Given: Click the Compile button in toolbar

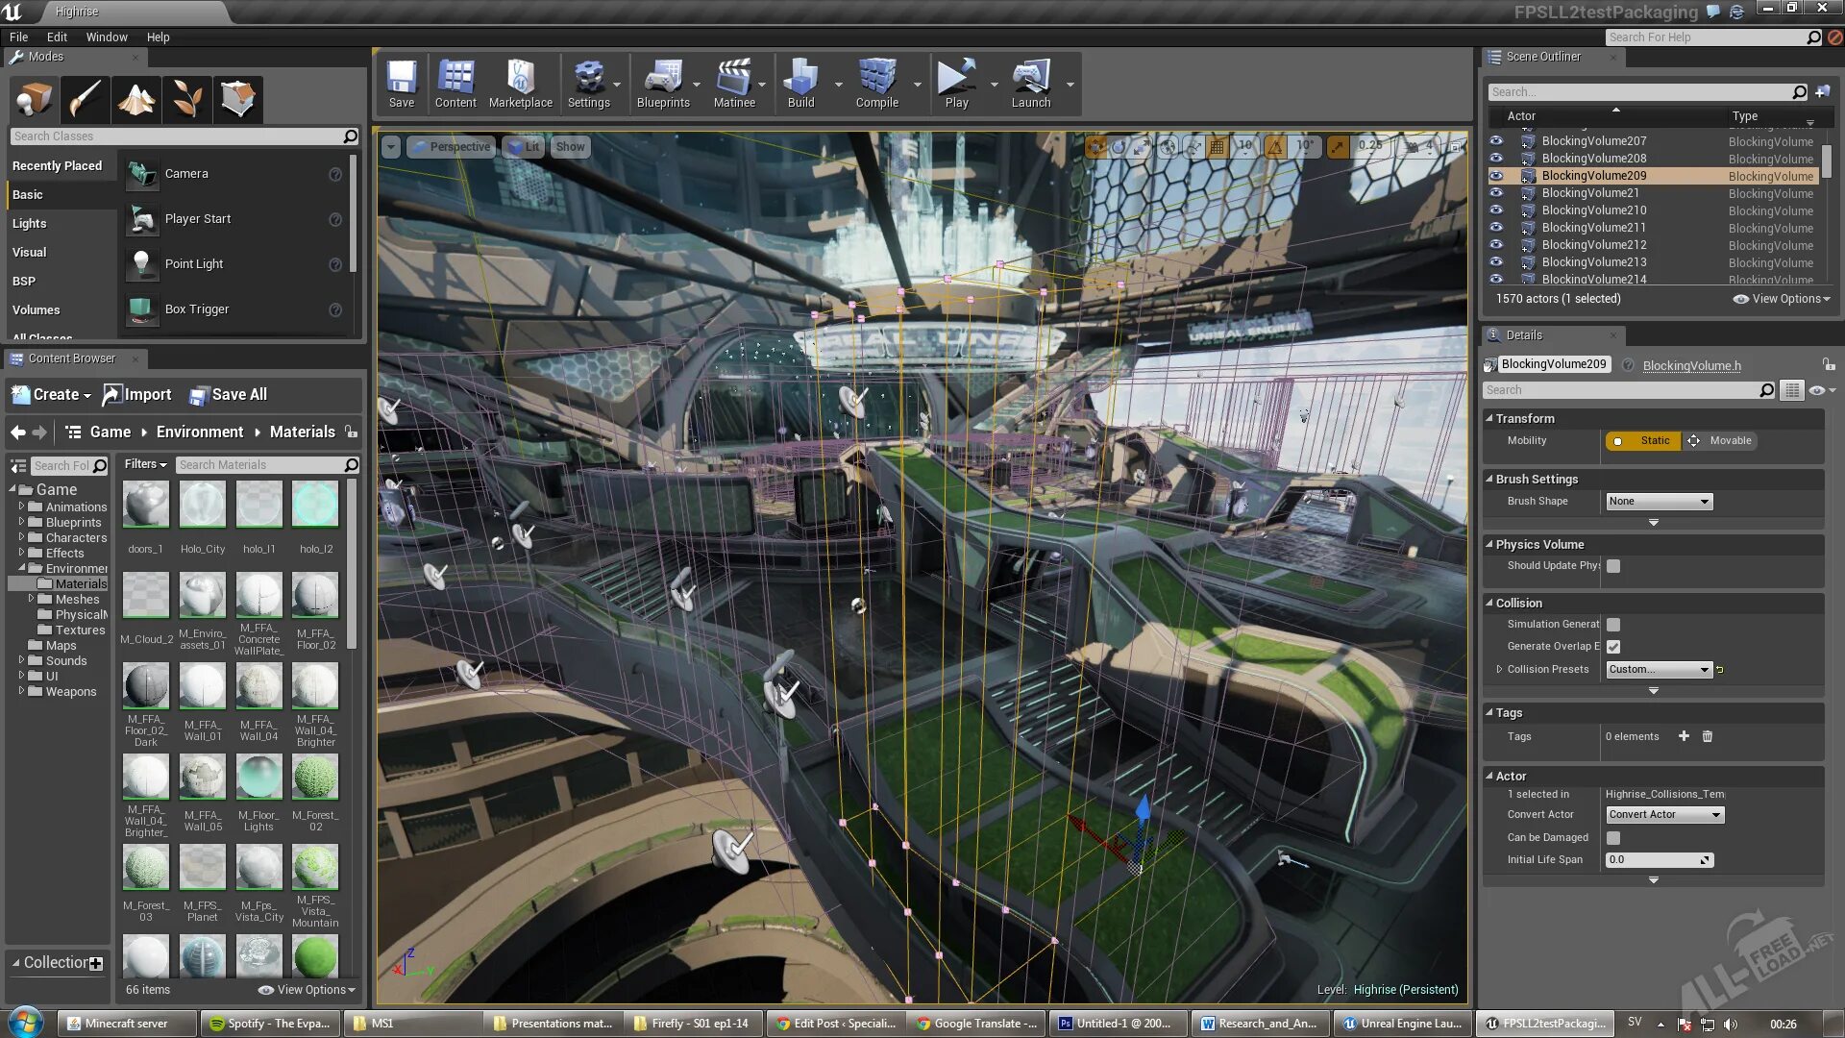Looking at the screenshot, I should pos(877,86).
